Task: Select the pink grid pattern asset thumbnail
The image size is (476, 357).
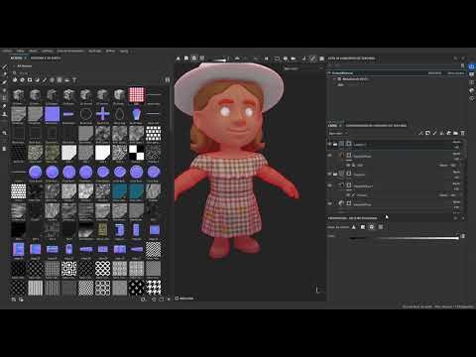Action: (137, 95)
